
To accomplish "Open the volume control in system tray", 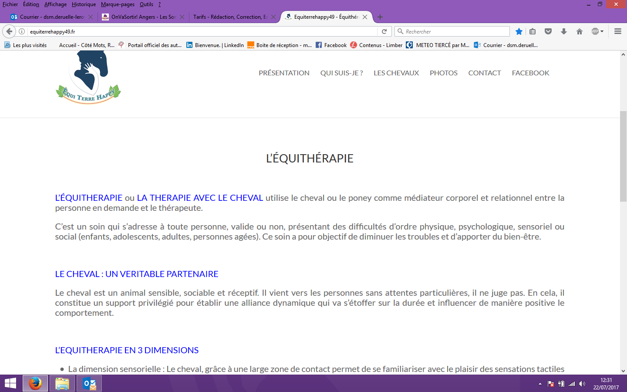I will pyautogui.click(x=582, y=384).
